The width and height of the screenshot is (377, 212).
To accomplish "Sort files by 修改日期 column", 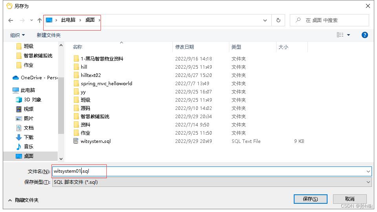I will [x=185, y=47].
